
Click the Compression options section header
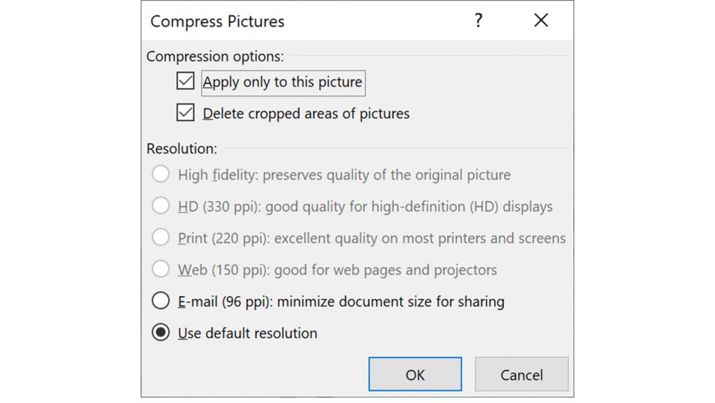tap(214, 57)
